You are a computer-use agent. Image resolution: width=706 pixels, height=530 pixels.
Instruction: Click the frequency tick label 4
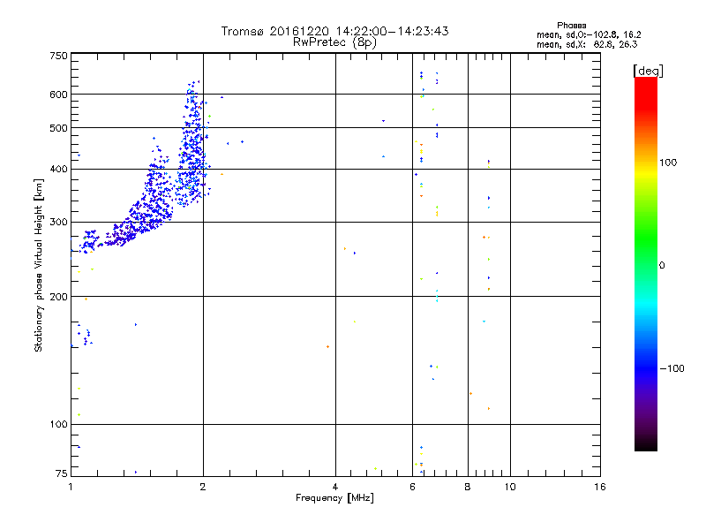(335, 487)
